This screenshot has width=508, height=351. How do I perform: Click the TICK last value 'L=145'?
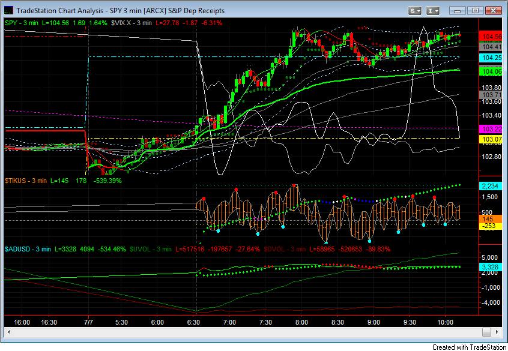(x=59, y=181)
